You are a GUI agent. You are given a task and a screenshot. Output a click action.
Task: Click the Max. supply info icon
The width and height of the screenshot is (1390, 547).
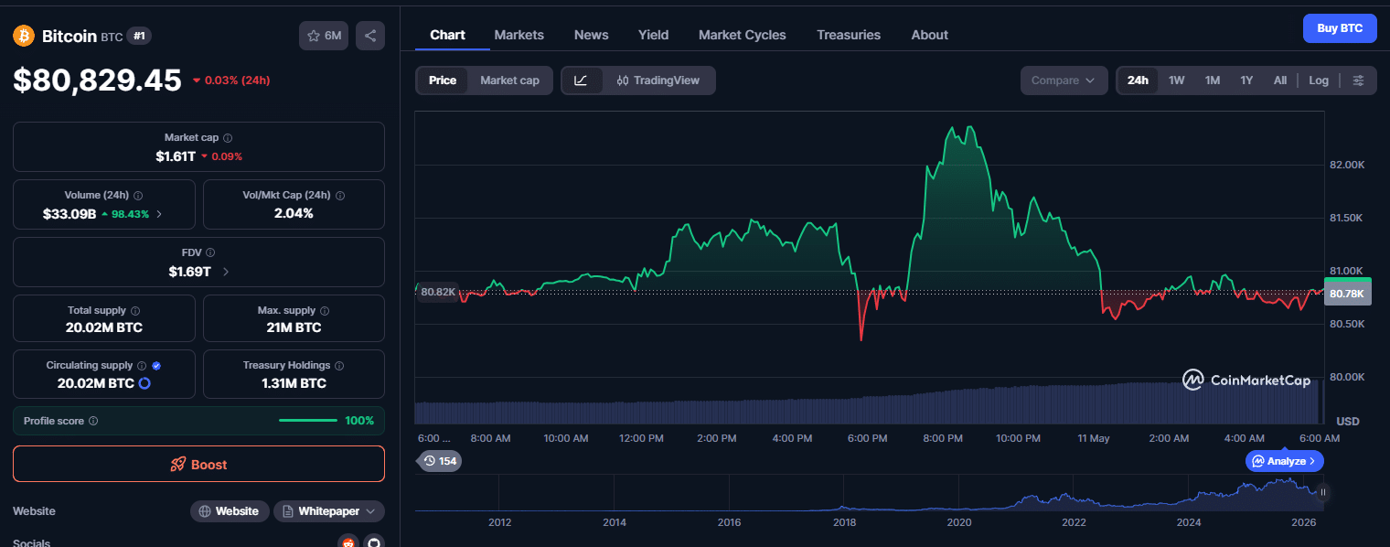[x=325, y=311]
